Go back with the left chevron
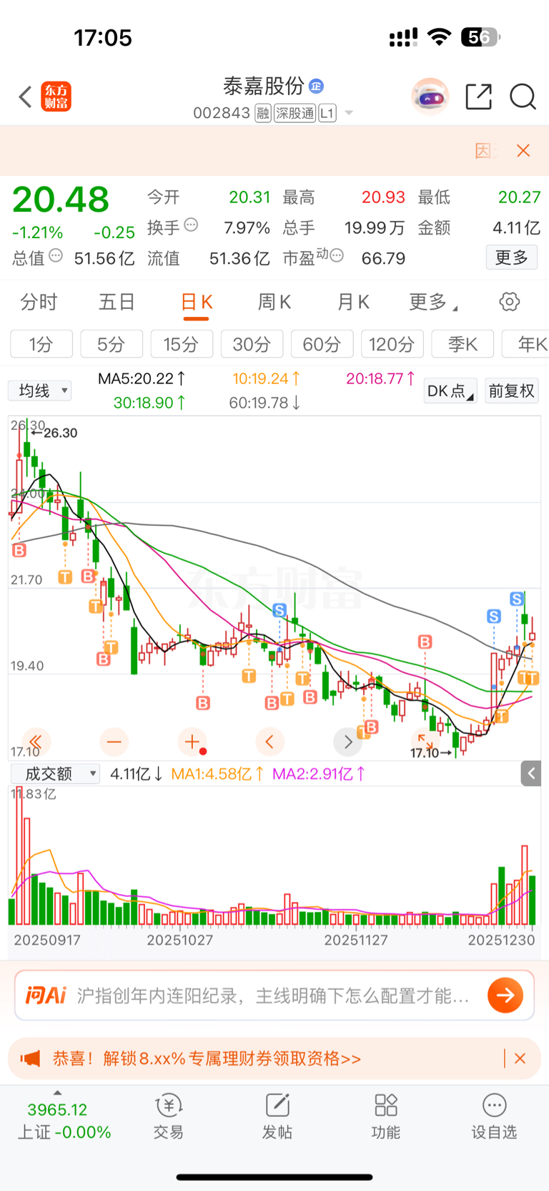This screenshot has width=549, height=1191. pos(26,97)
